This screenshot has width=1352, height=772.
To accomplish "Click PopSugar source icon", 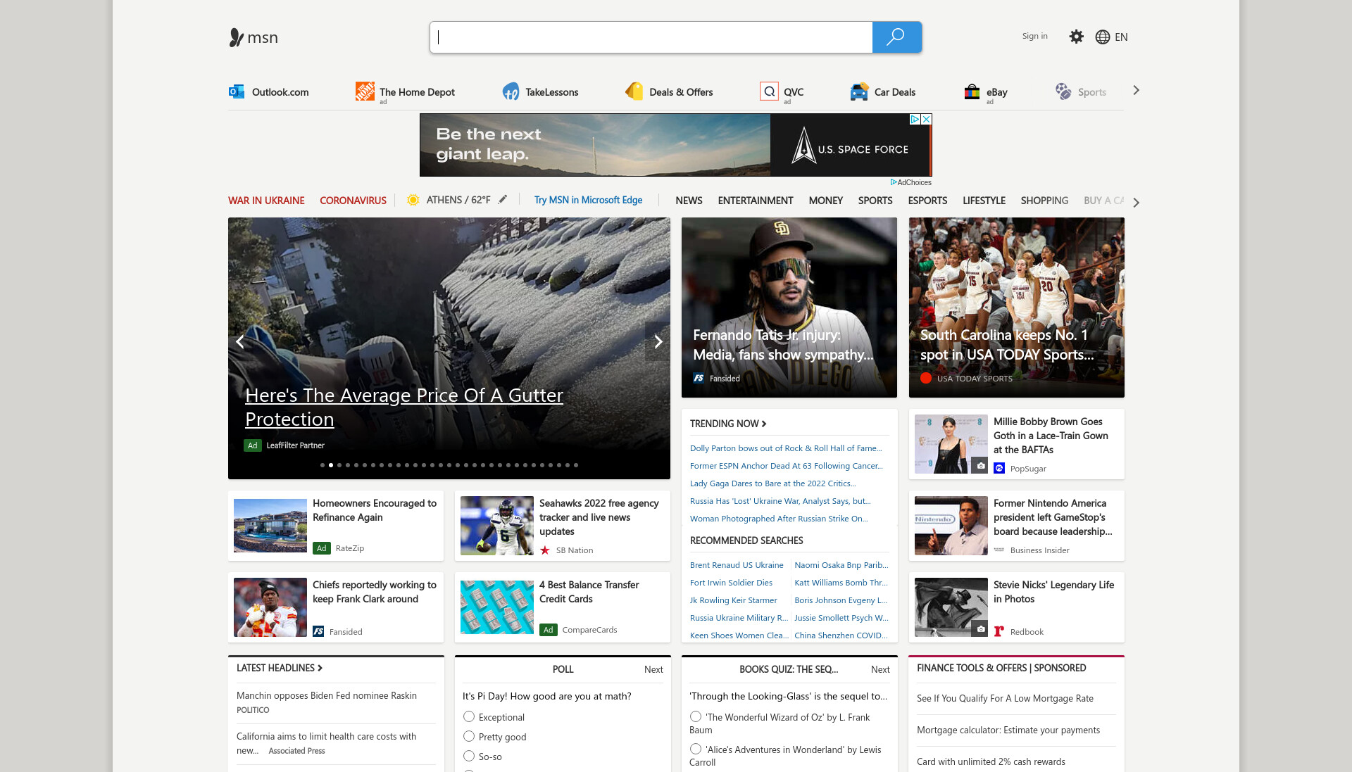I will [x=999, y=468].
